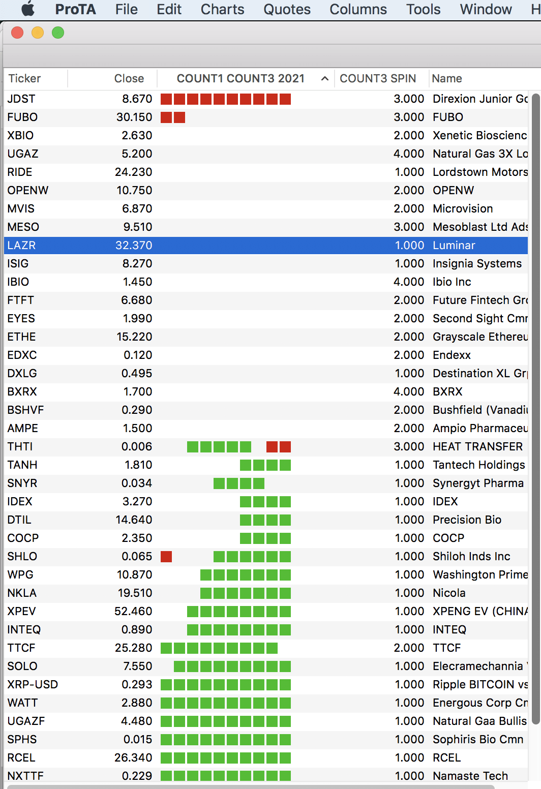
Task: Select the EYES ticker row
Action: pyautogui.click(x=266, y=318)
